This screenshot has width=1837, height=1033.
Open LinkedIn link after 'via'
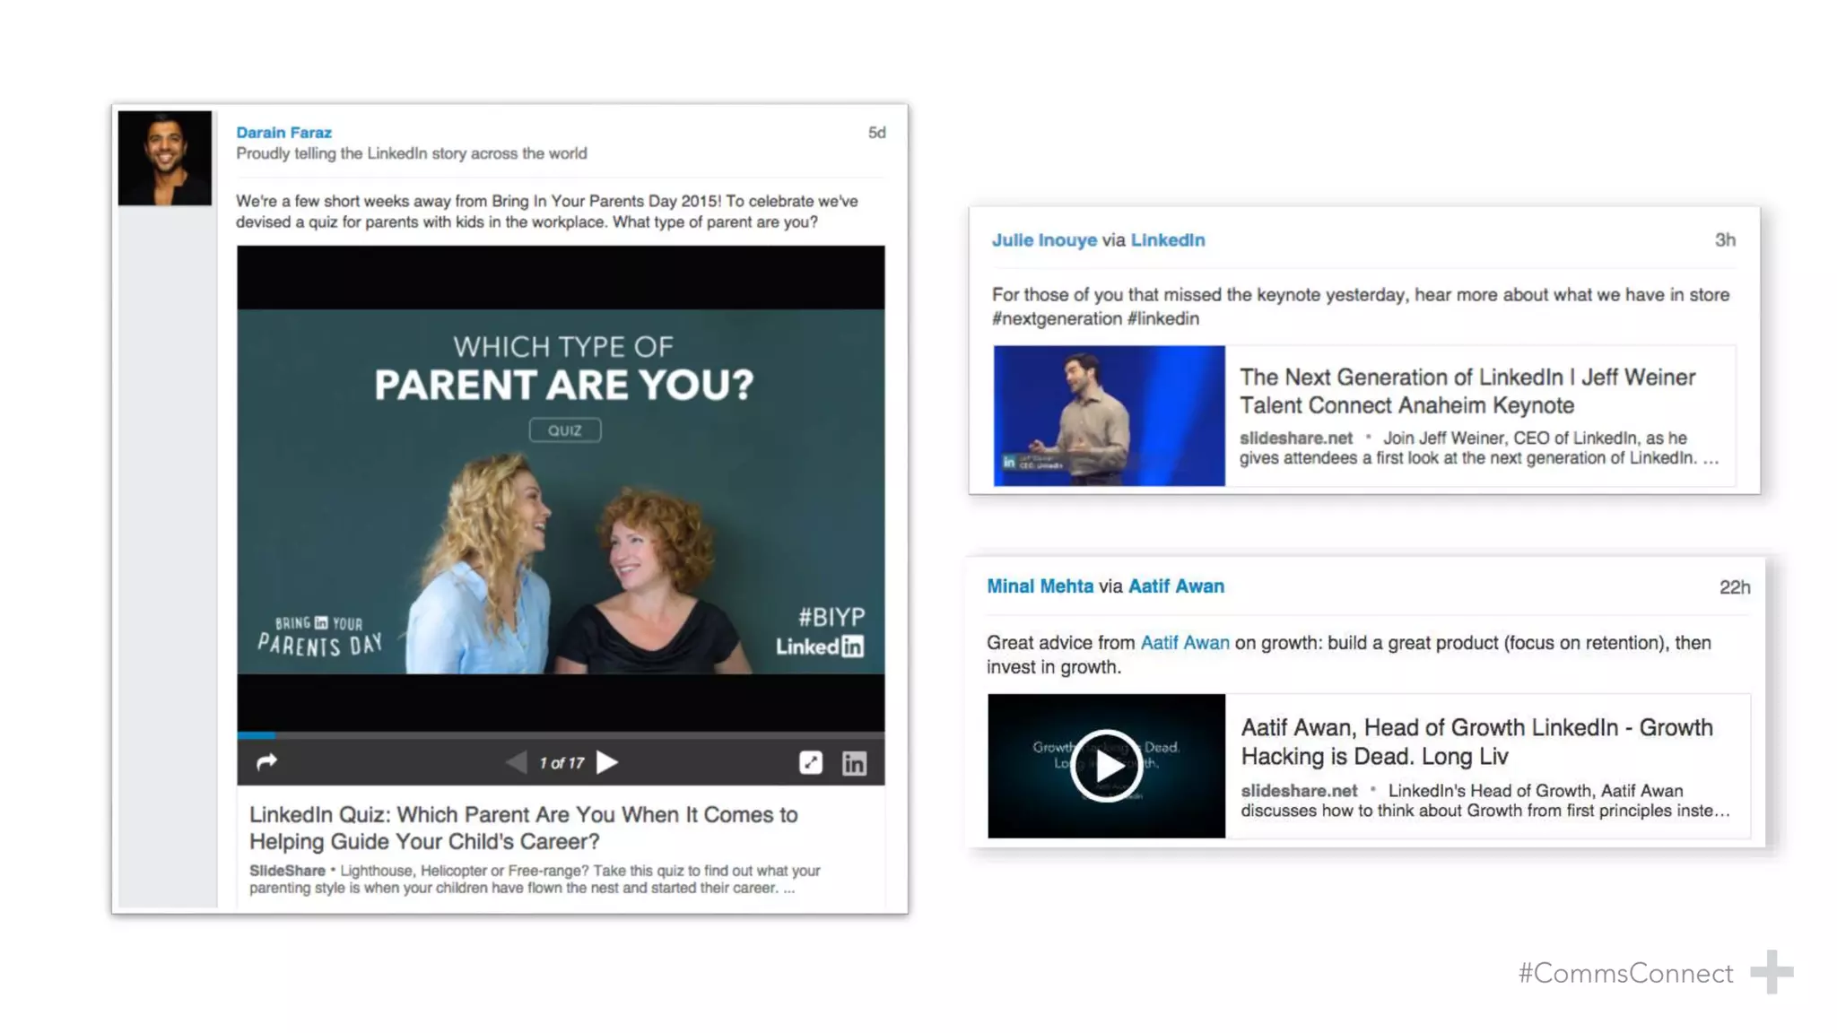1167,239
